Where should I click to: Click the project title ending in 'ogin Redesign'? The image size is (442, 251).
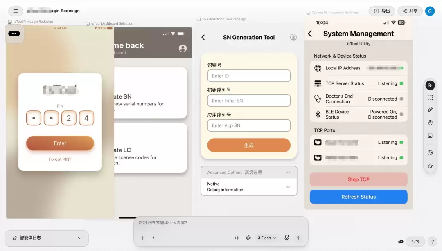click(x=53, y=11)
